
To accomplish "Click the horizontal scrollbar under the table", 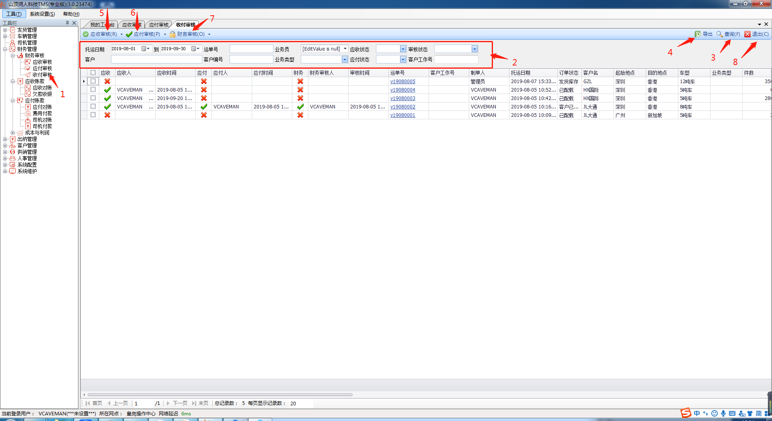I will click(x=220, y=394).
